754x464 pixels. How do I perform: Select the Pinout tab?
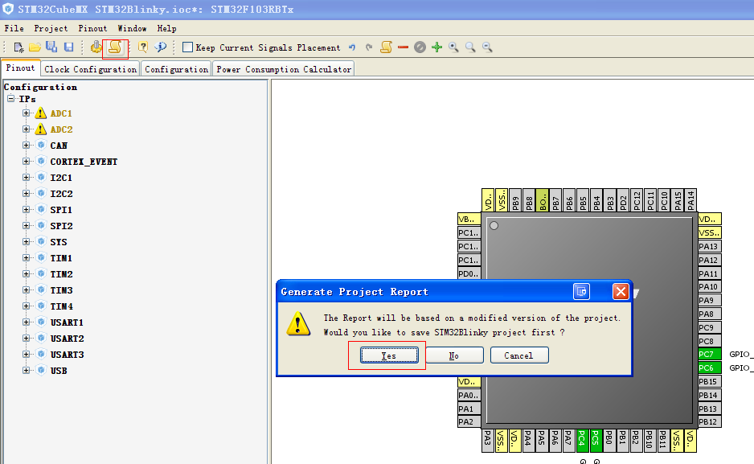(20, 68)
